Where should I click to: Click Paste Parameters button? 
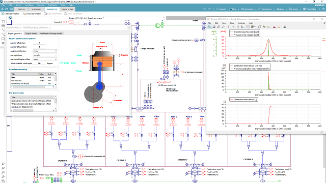click(x=73, y=14)
